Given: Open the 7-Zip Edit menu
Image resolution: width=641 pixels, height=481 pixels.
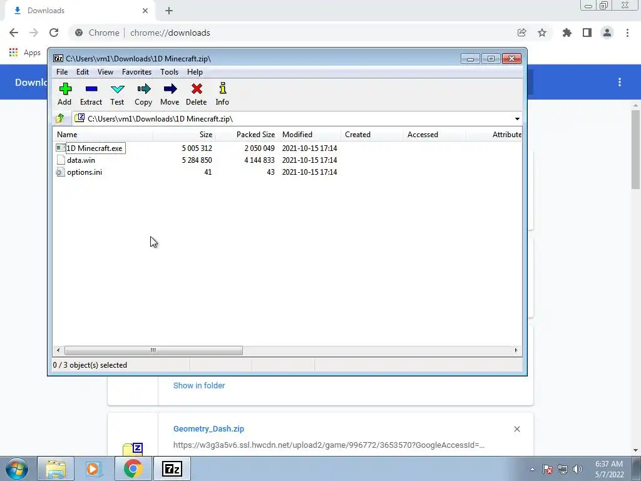Looking at the screenshot, I should pos(83,72).
